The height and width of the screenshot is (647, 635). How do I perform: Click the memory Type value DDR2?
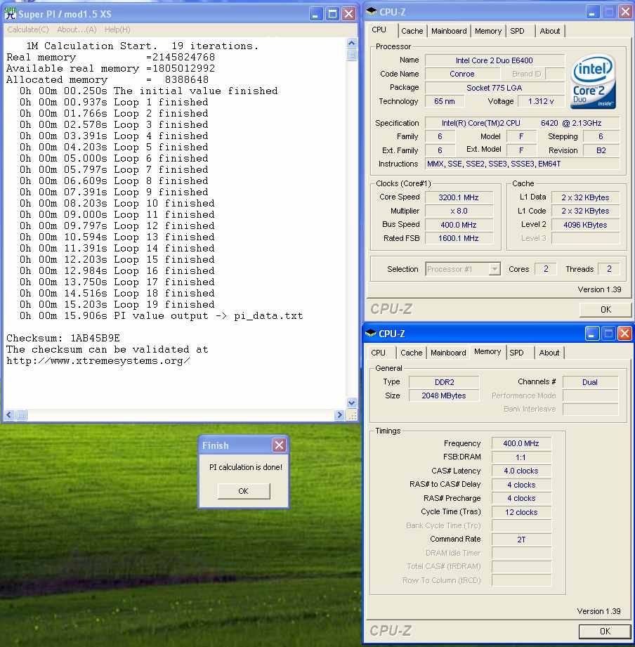tap(444, 382)
